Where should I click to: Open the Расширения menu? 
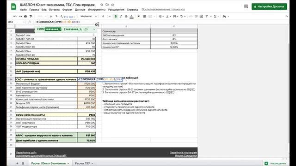click(116, 10)
